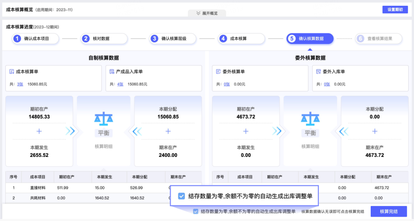414x221 pixels.
Task: Uncheck the highlighted 自动生成出库调整单 checkbox in the callout
Action: coord(182,196)
